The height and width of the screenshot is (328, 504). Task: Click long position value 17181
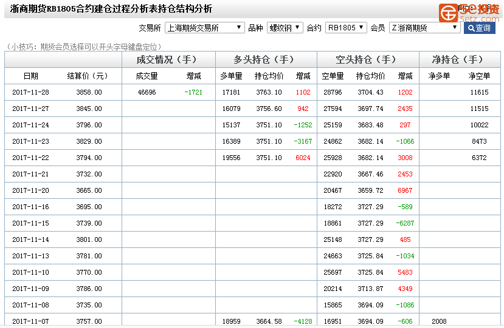(x=231, y=92)
